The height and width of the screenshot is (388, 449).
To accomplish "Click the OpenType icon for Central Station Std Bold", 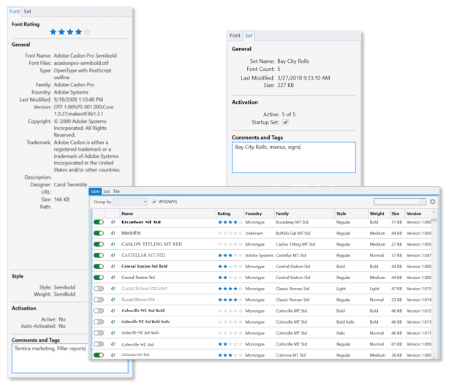I will (113, 267).
